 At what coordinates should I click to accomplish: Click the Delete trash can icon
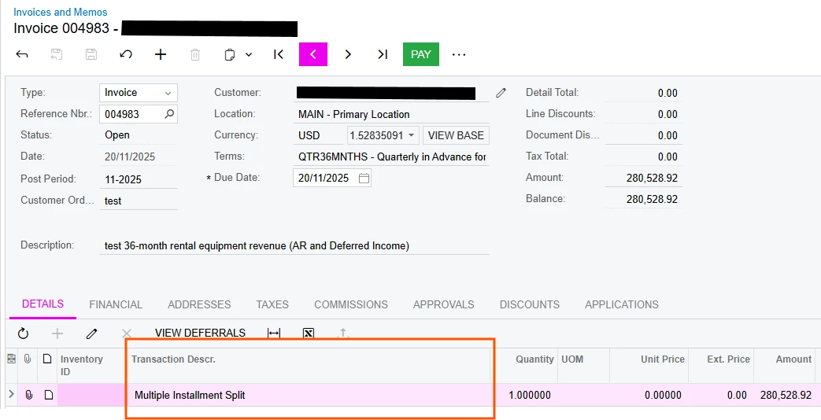click(194, 54)
